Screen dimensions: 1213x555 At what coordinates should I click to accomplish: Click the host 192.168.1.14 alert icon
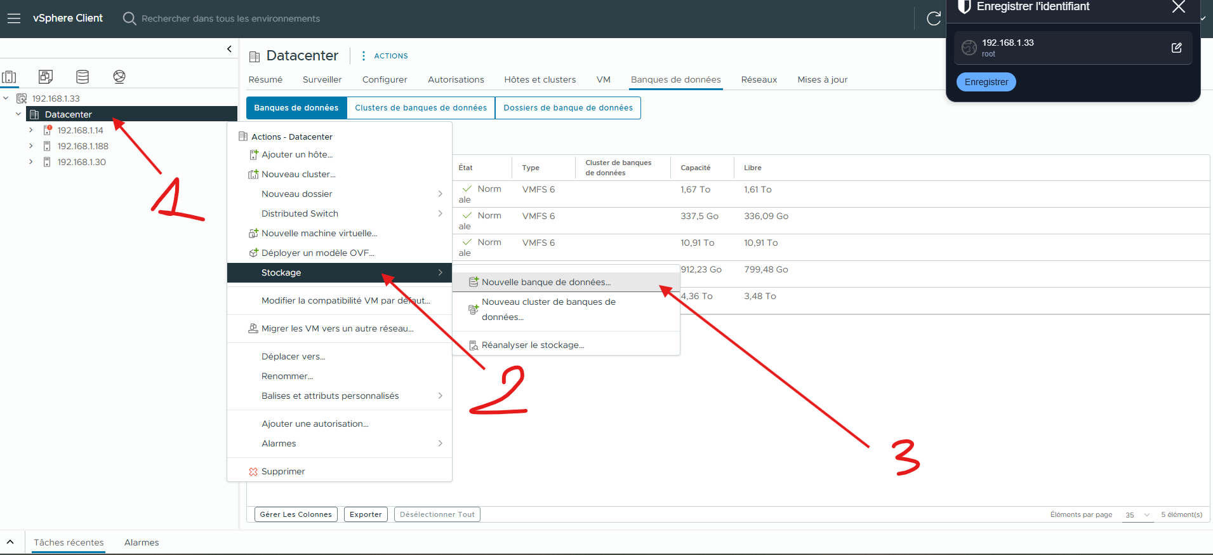47,130
